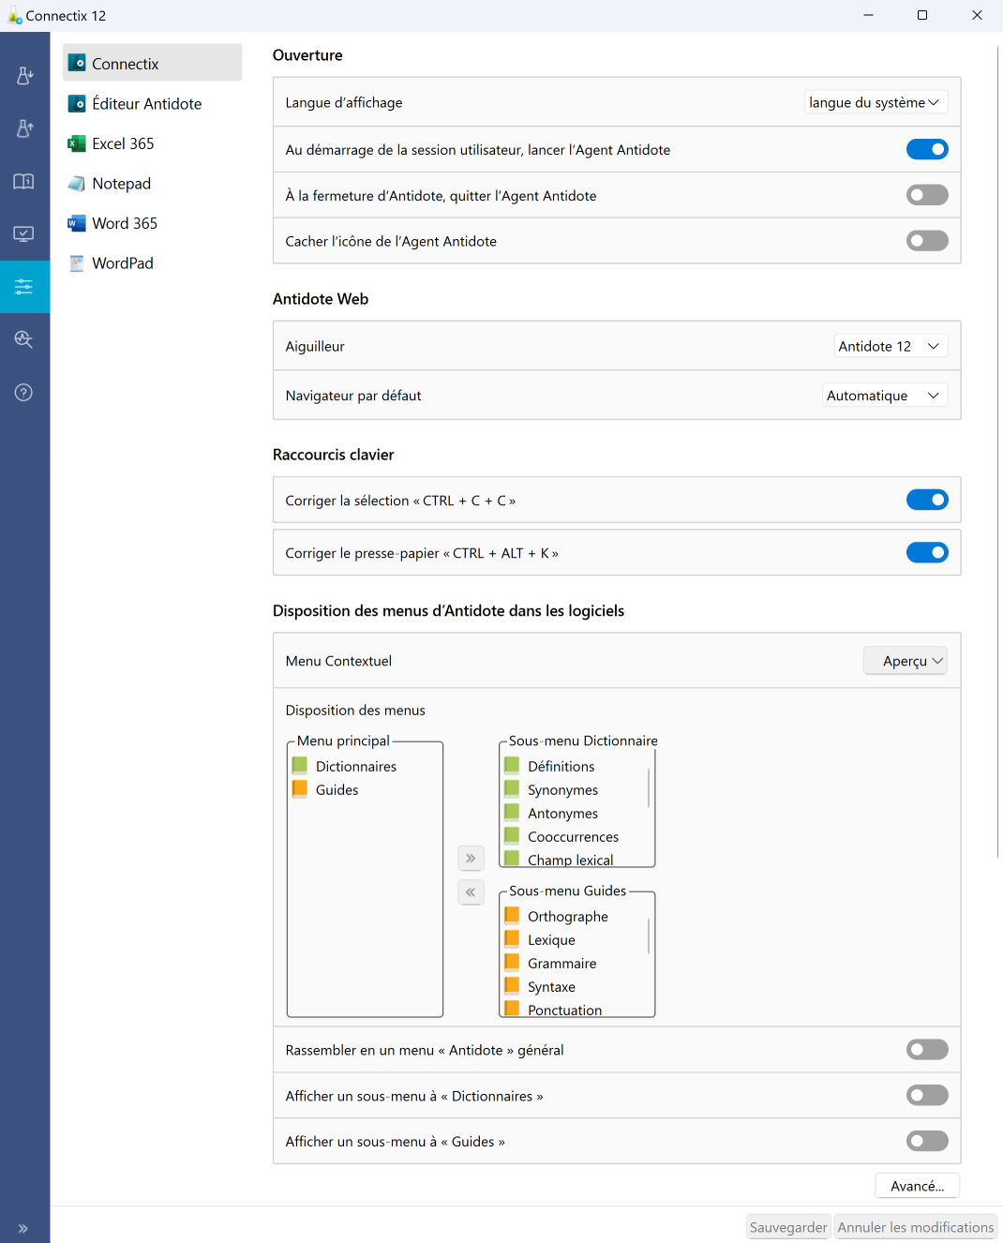1003x1243 pixels.
Task: Open the Navigateur par défaut dropdown
Action: (884, 396)
